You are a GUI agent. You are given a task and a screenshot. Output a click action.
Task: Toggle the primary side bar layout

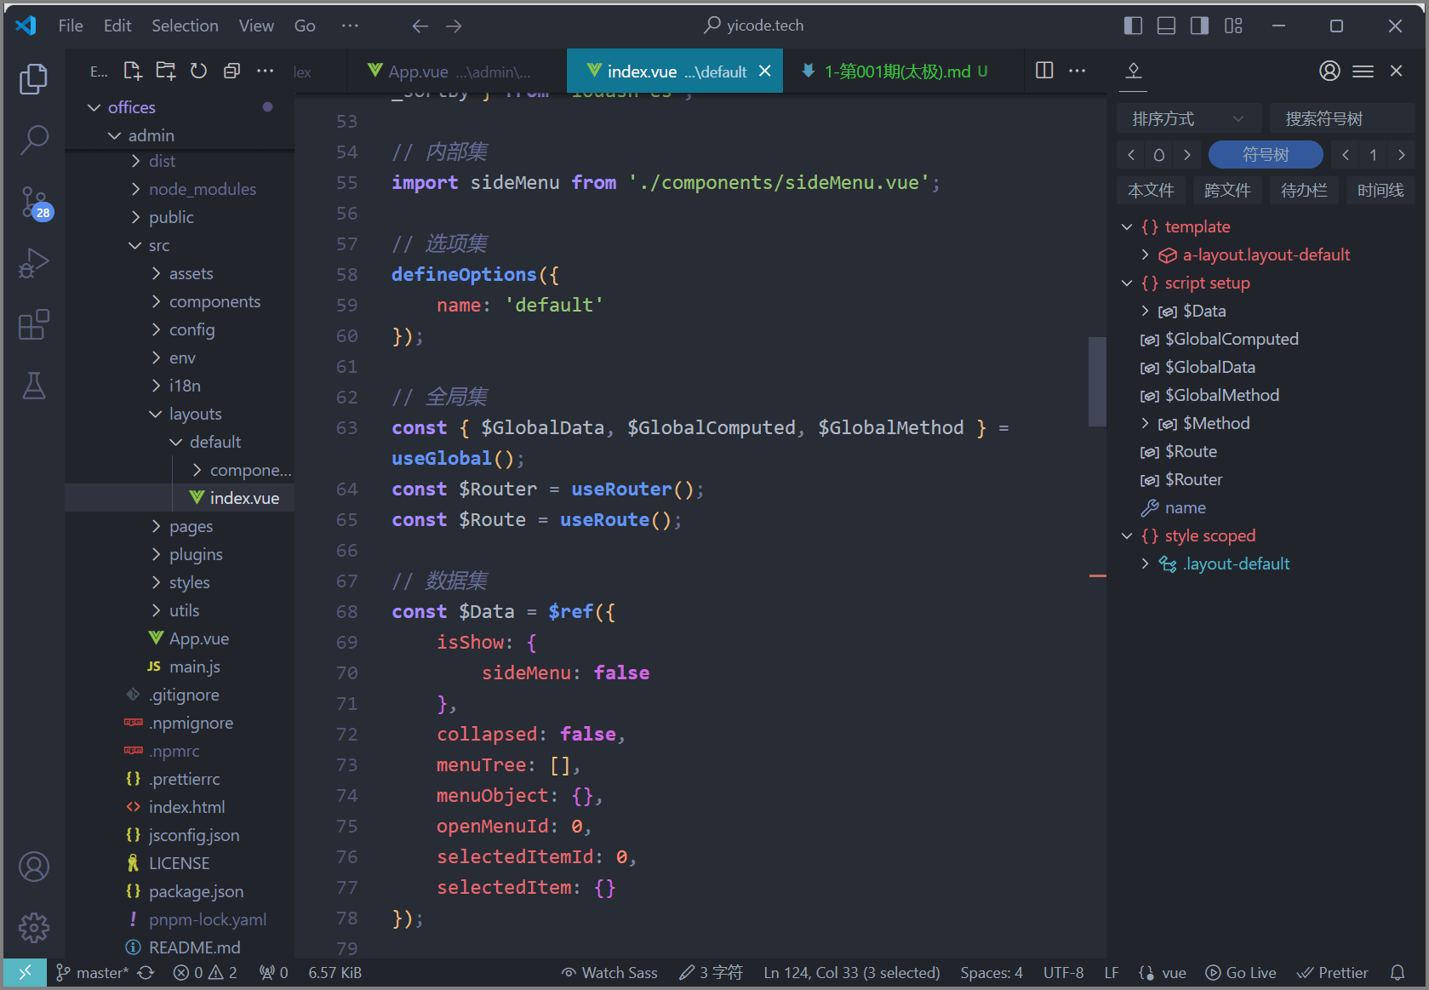pyautogui.click(x=1133, y=26)
